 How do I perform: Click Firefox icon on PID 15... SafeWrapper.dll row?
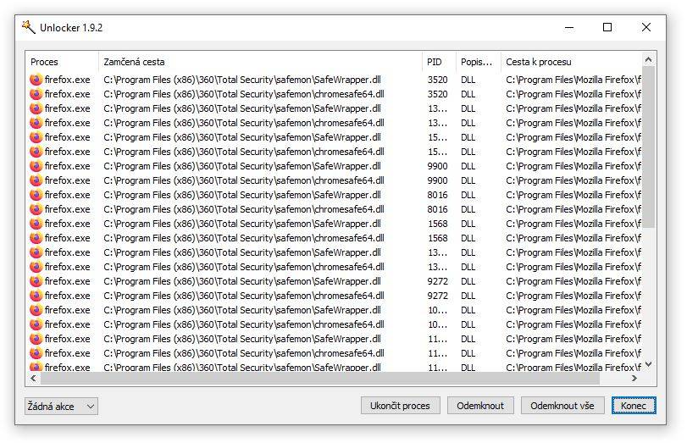(x=36, y=137)
